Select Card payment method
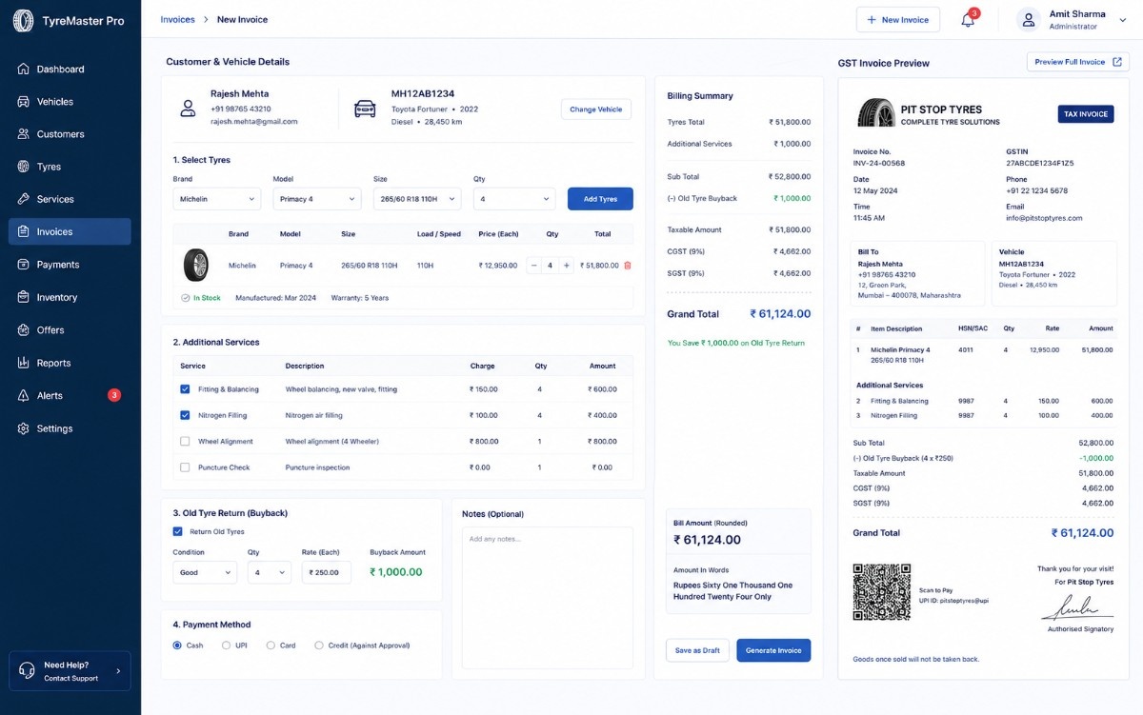This screenshot has width=1143, height=715. coord(271,645)
